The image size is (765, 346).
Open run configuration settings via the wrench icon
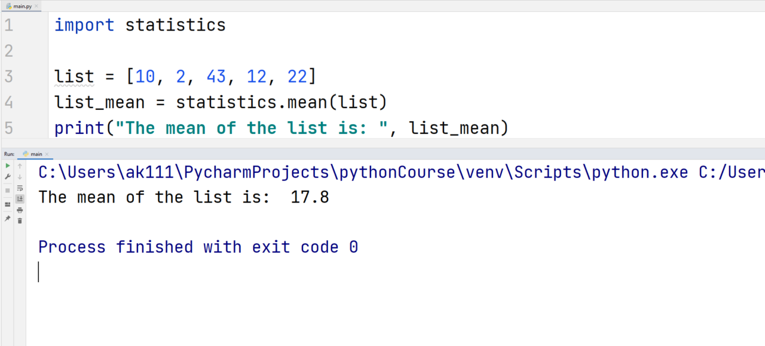7,177
